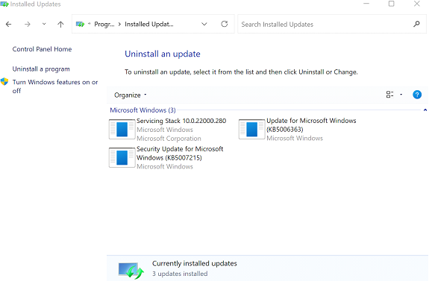The height and width of the screenshot is (281, 429).
Task: Open the Organize menu
Action: tap(131, 95)
